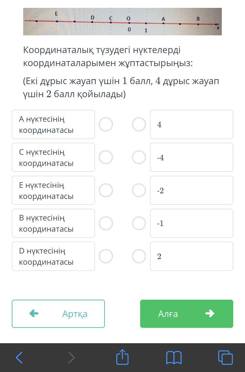The image size is (245, 372).
Task: Select radio button beside 'E нүктесінің координатасы'
Action: pos(106,190)
